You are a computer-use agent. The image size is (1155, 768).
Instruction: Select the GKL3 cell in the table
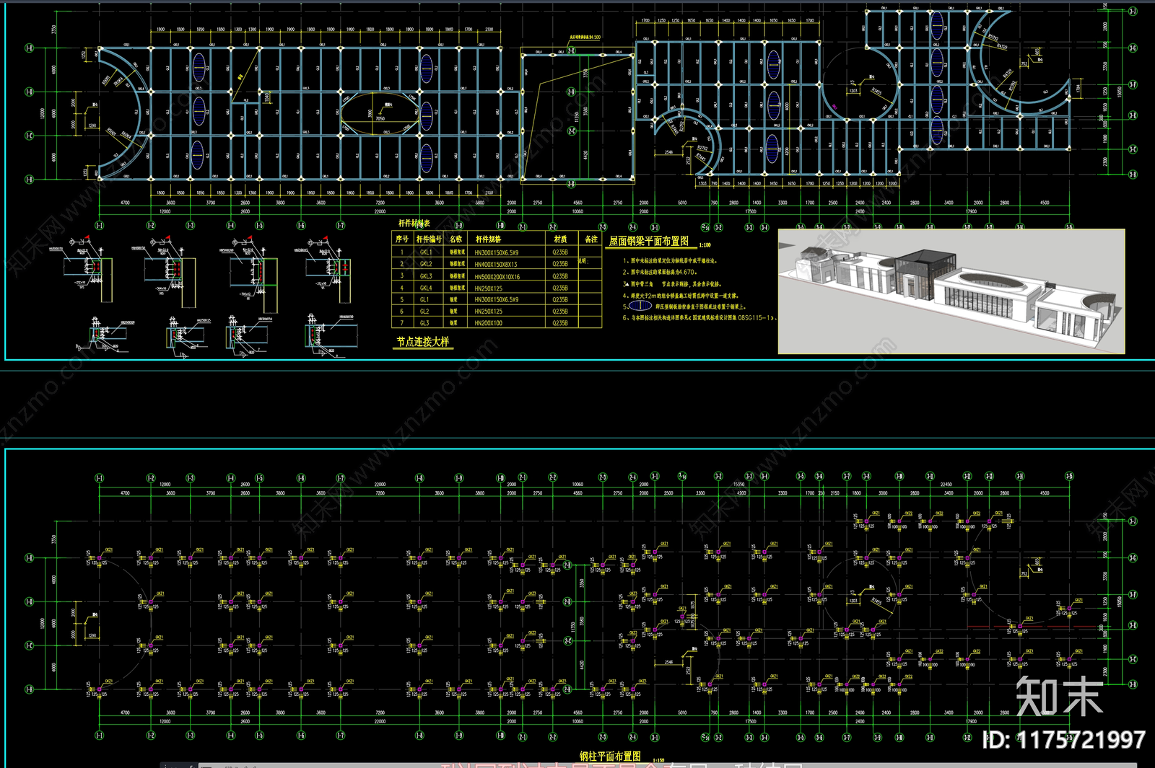(426, 276)
